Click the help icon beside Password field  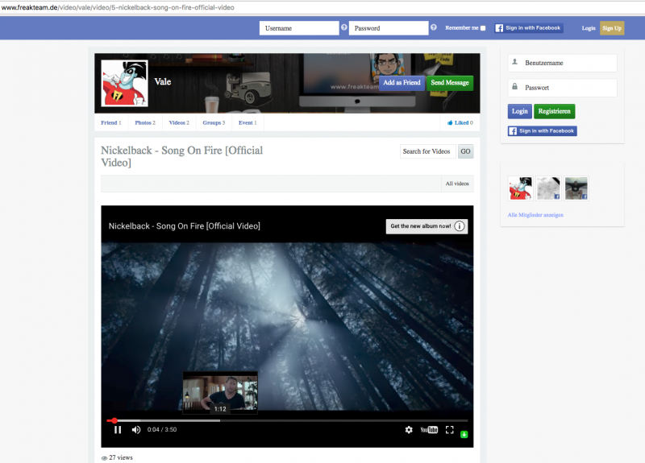click(x=434, y=27)
